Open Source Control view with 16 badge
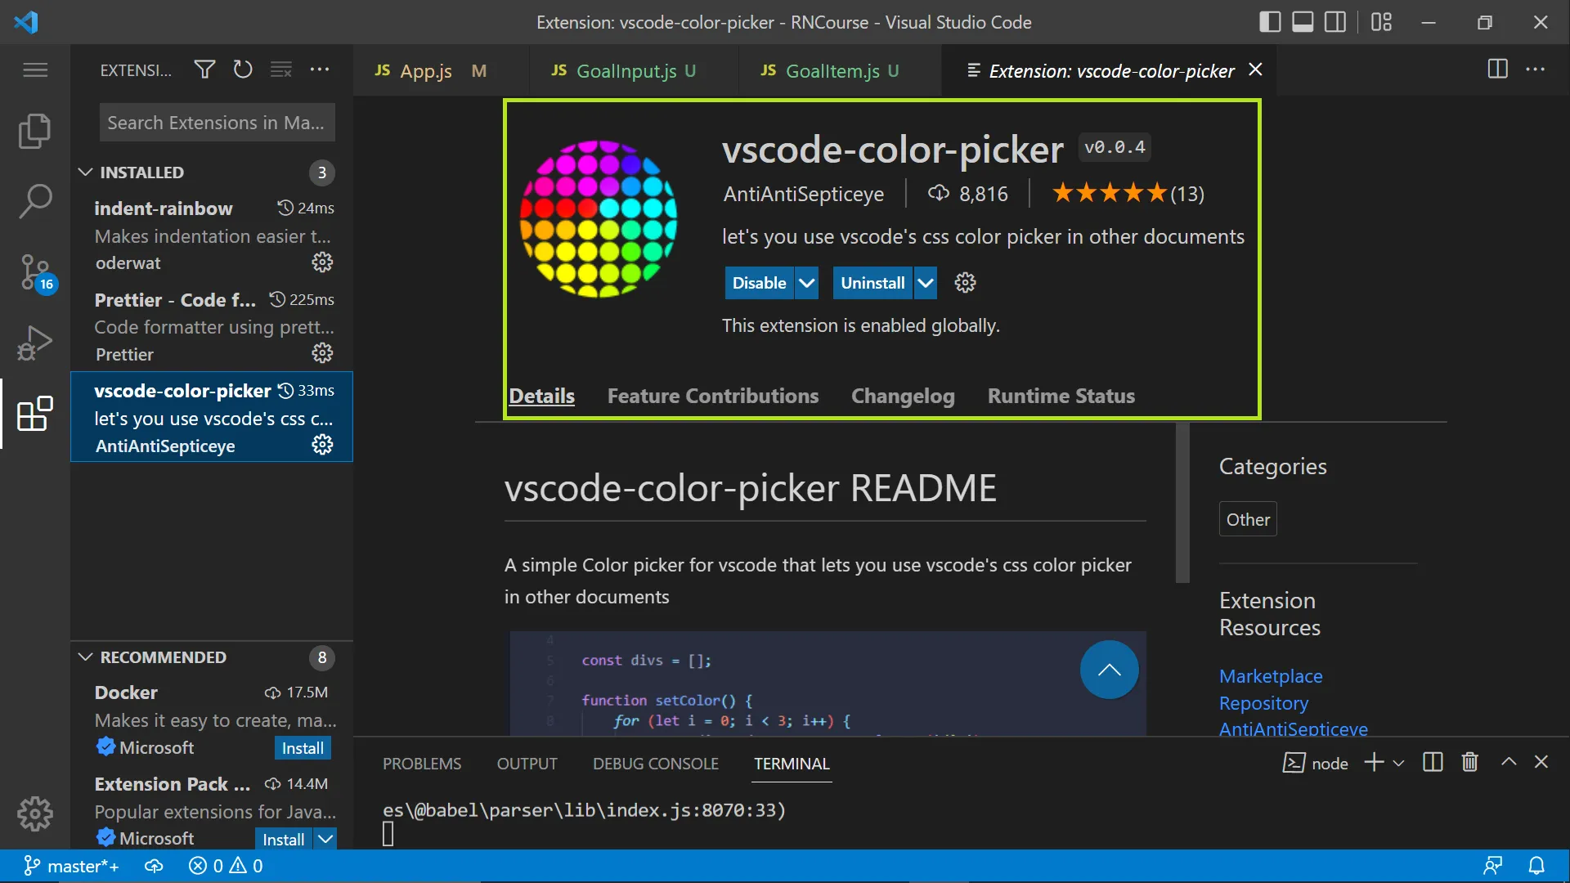The width and height of the screenshot is (1570, 883). [34, 271]
